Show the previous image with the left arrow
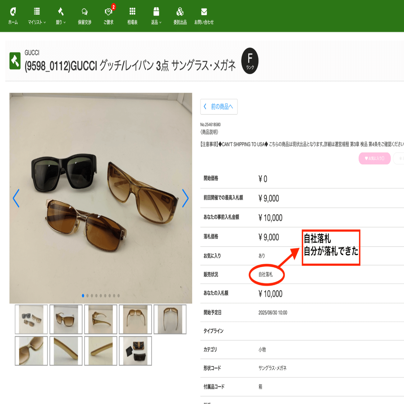 pyautogui.click(x=16, y=198)
